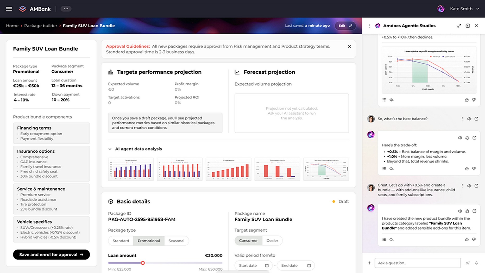The image size is (485, 273).
Task: Expand Amdocs Agentic Studios panel to fullscreen
Action: tap(459, 26)
